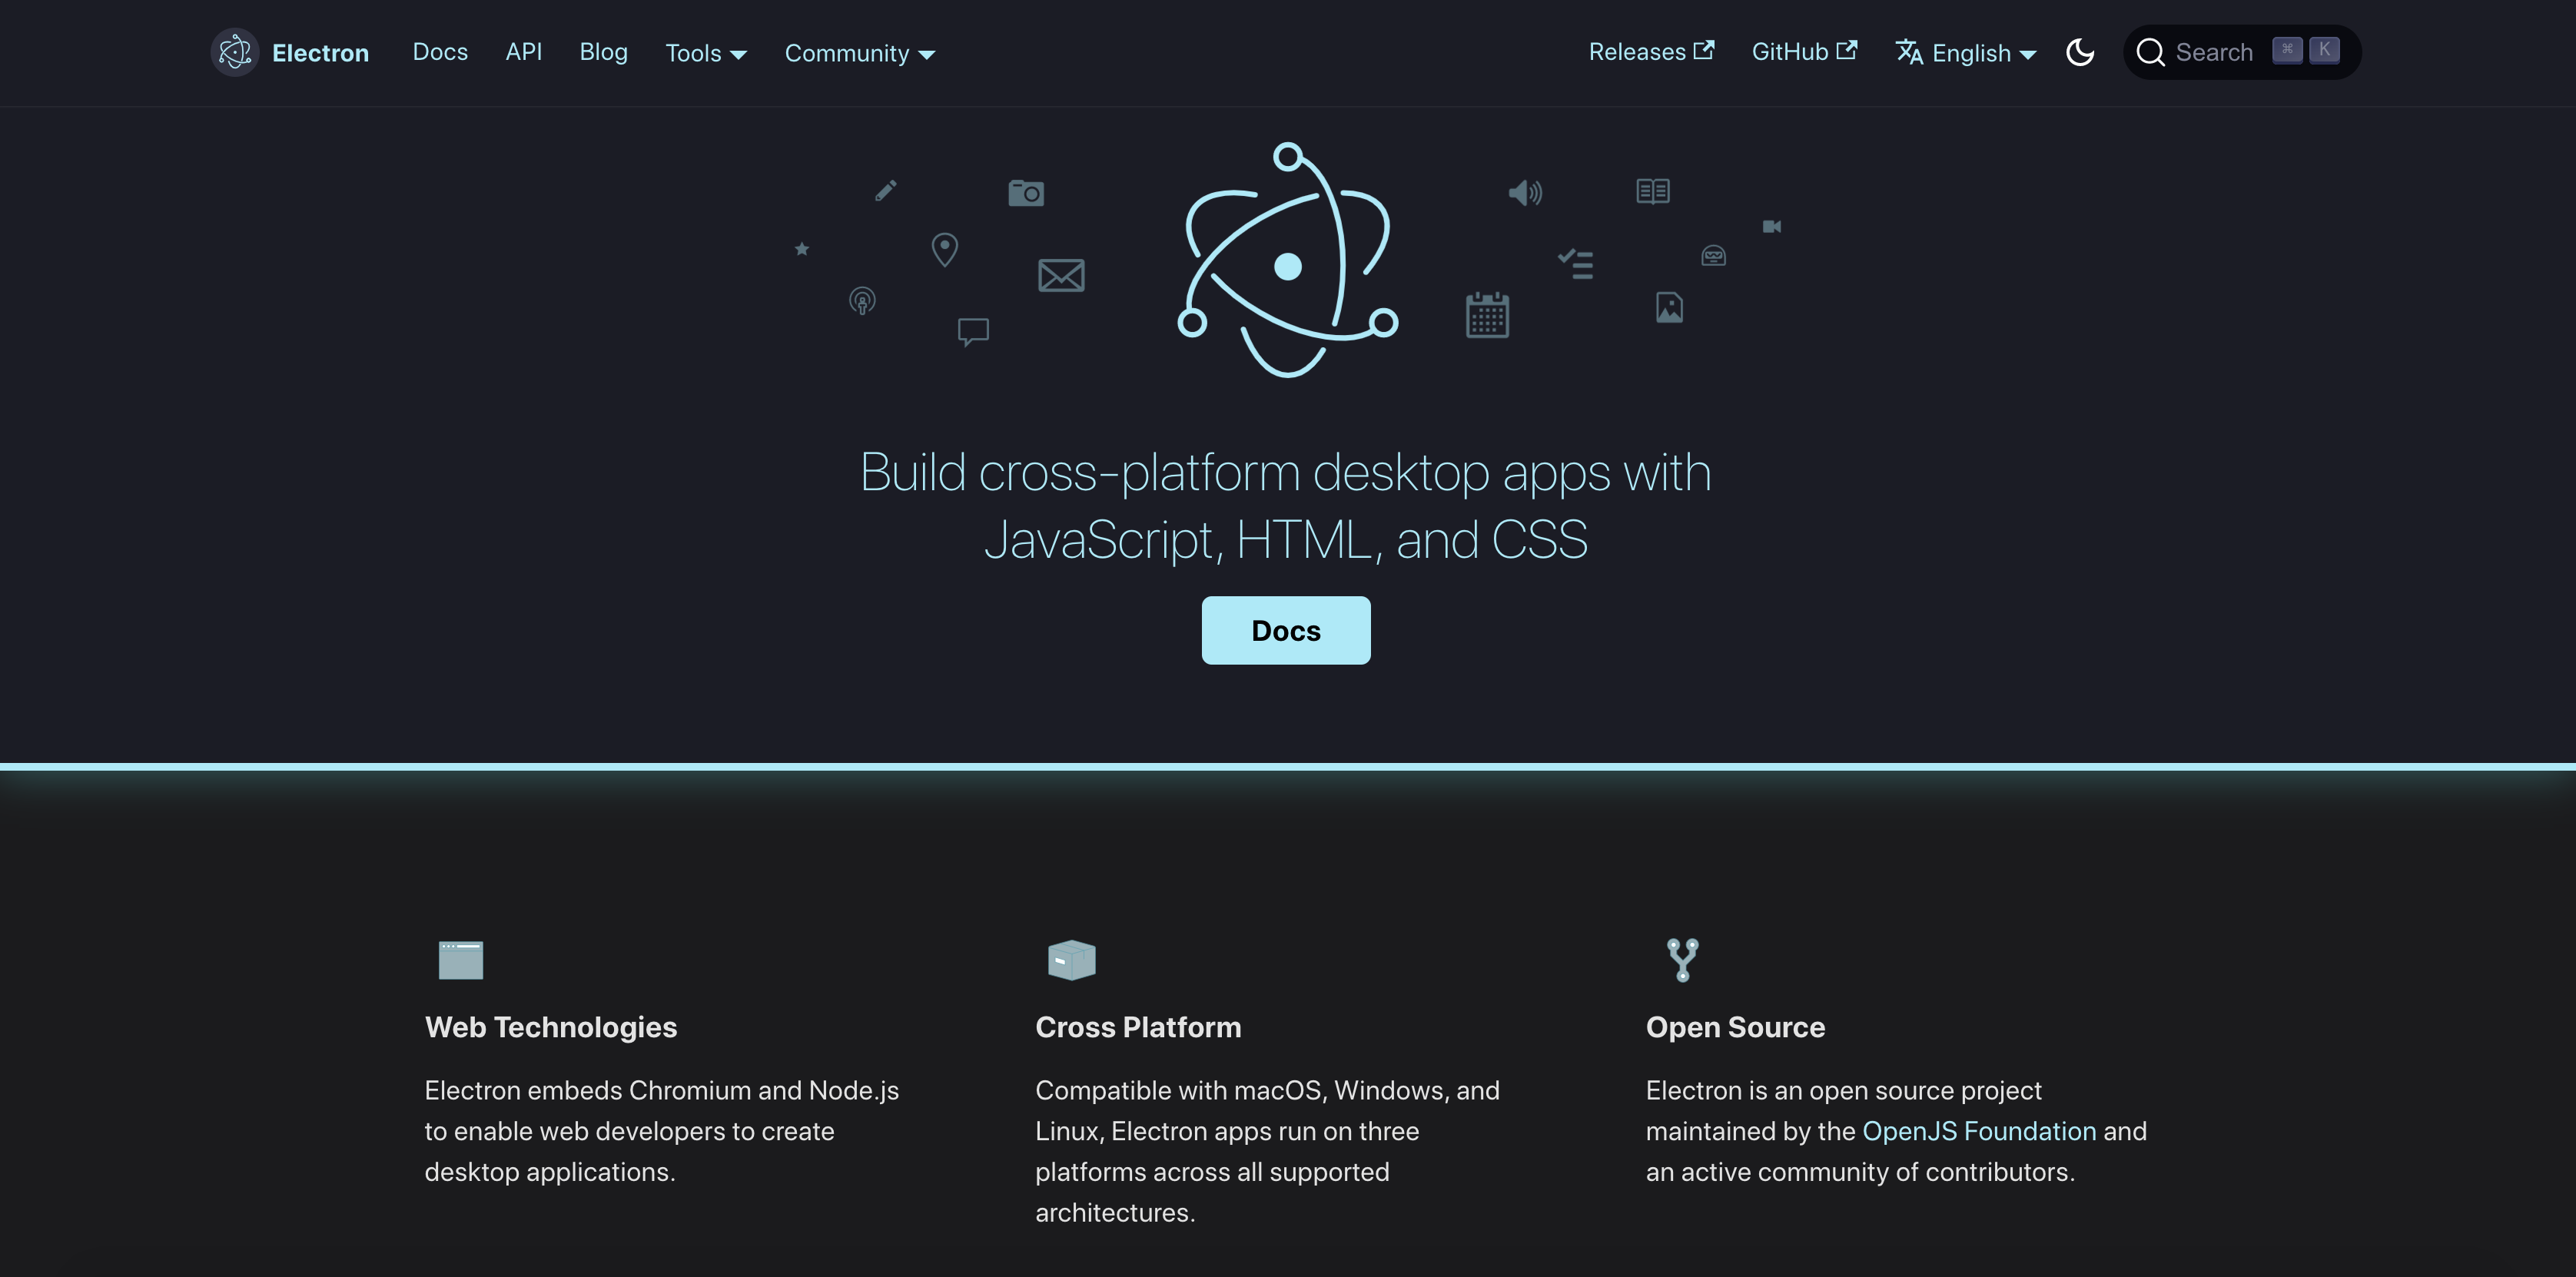Follow the OpenJS Foundation link
This screenshot has width=2576, height=1277.
tap(1979, 1131)
